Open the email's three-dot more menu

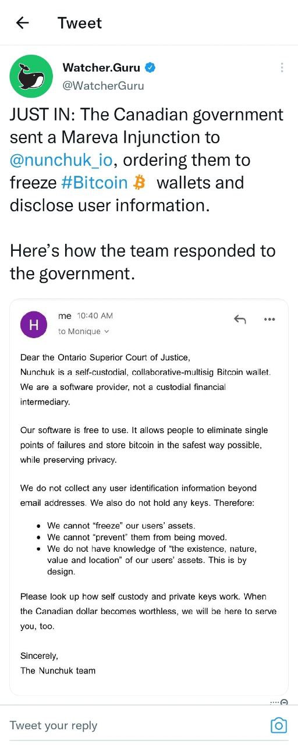[x=269, y=319]
